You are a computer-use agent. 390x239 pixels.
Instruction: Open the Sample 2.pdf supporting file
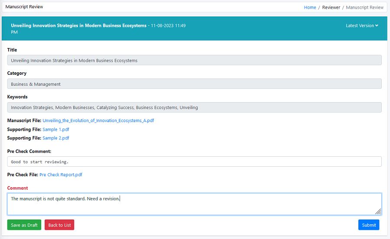click(55, 138)
